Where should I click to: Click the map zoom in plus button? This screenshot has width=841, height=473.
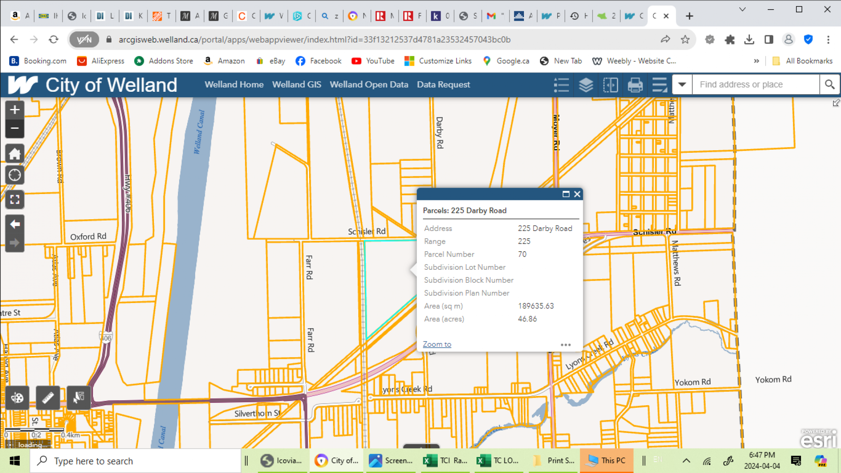point(15,110)
